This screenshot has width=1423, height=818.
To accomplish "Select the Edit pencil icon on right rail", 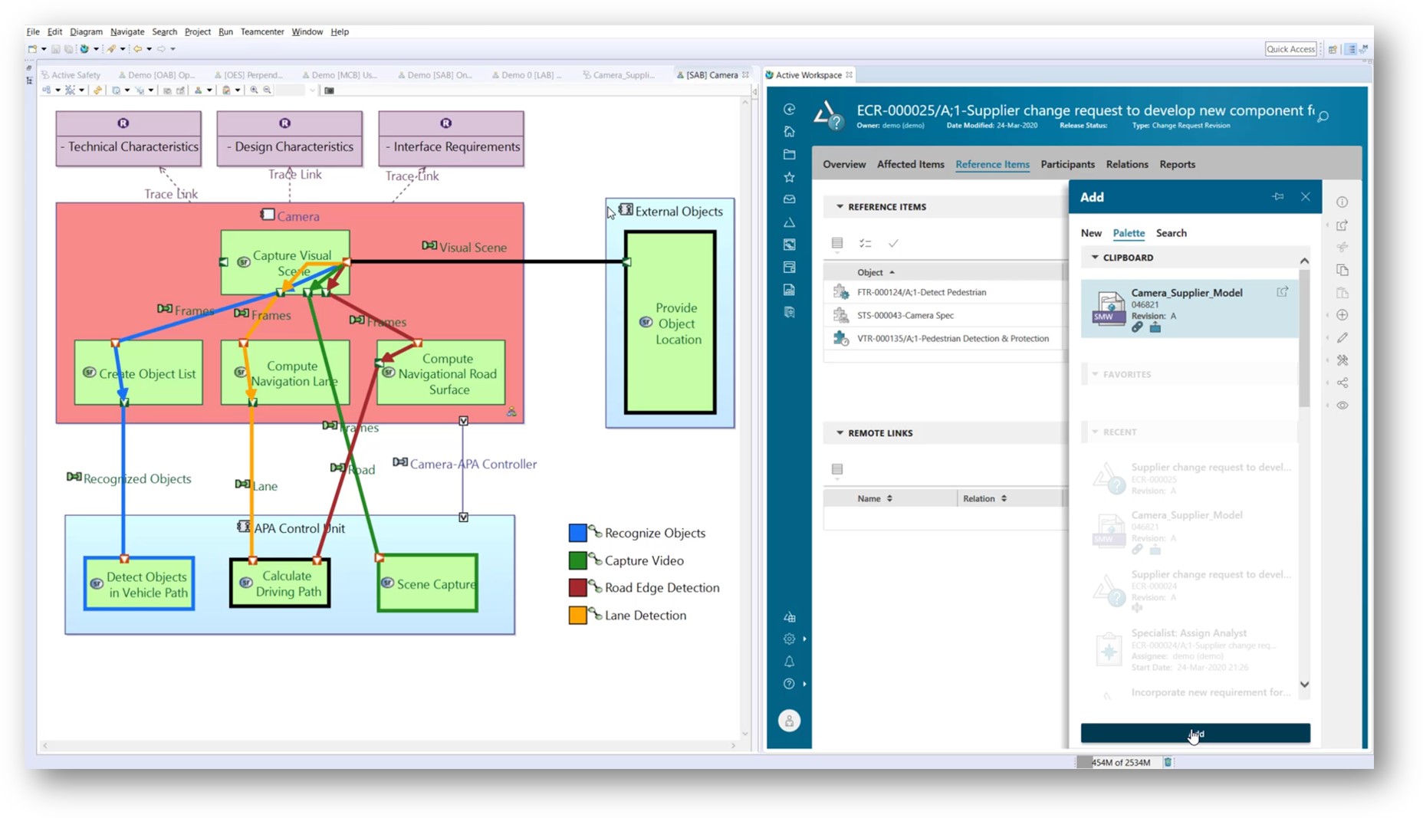I will 1342,337.
